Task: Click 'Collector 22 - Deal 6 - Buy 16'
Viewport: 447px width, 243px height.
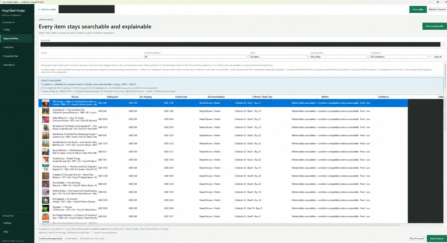Action: pos(248,200)
